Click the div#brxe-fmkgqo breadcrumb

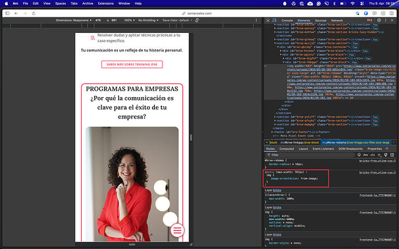300,143
